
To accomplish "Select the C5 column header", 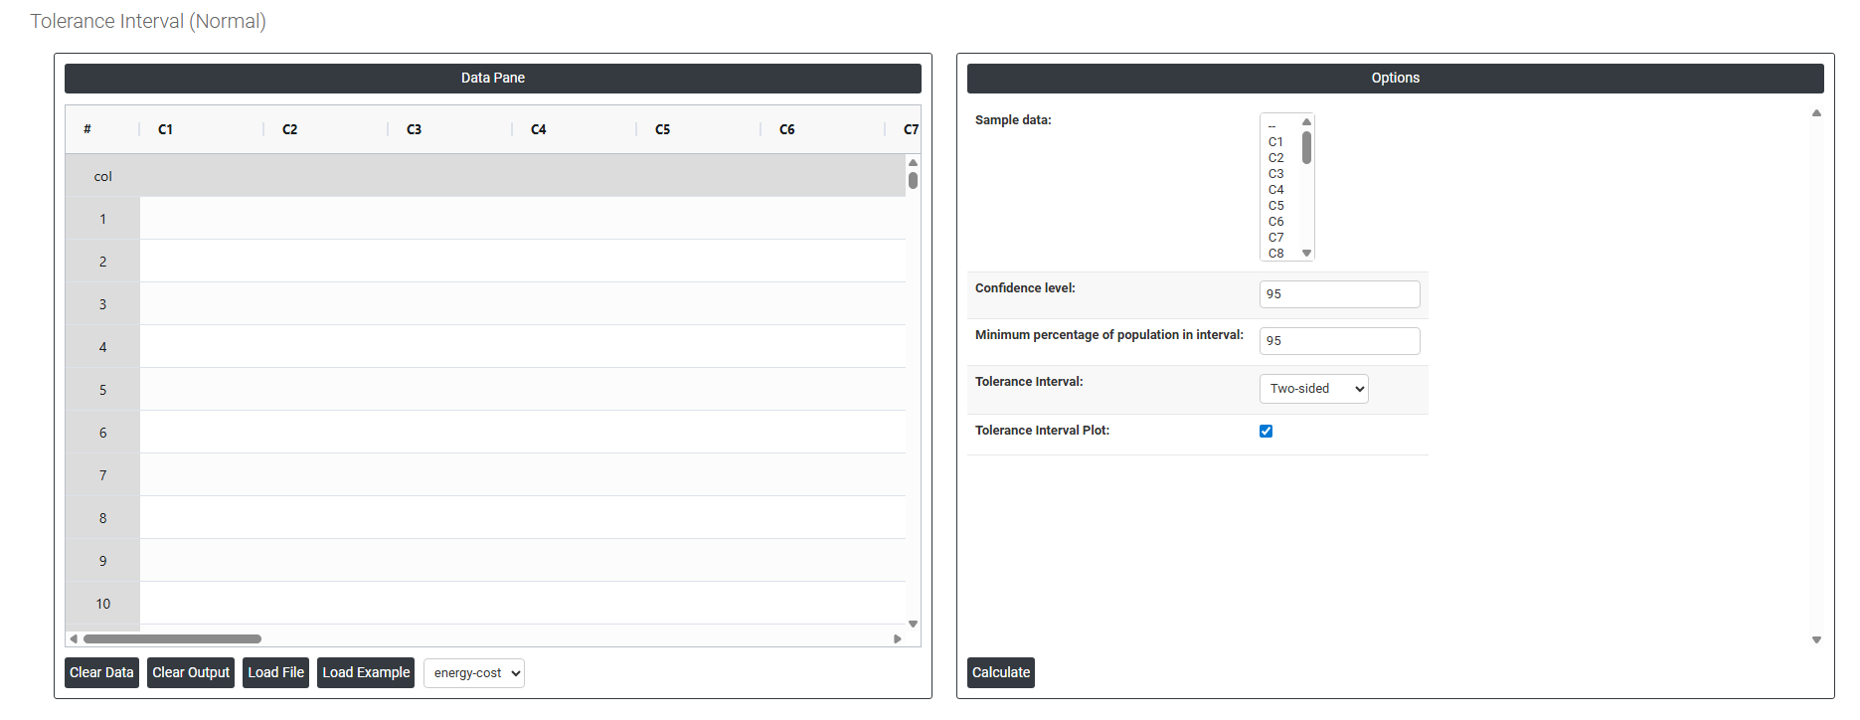I will coord(663,129).
